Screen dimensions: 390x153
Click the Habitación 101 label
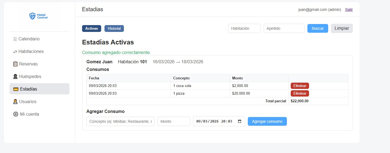[x=132, y=62]
